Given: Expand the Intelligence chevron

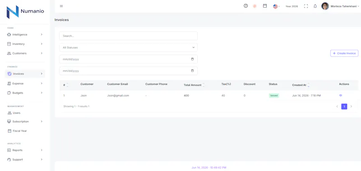Looking at the screenshot, I should click(42, 35).
